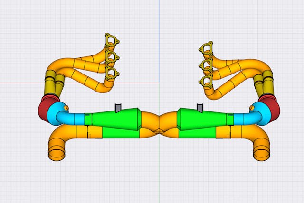Click the middle flange on right header
The width and height of the screenshot is (304, 203).
pyautogui.click(x=206, y=64)
